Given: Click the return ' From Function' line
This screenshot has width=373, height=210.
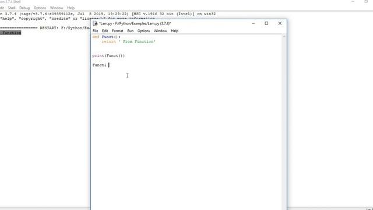Looking at the screenshot, I should tap(128, 41).
